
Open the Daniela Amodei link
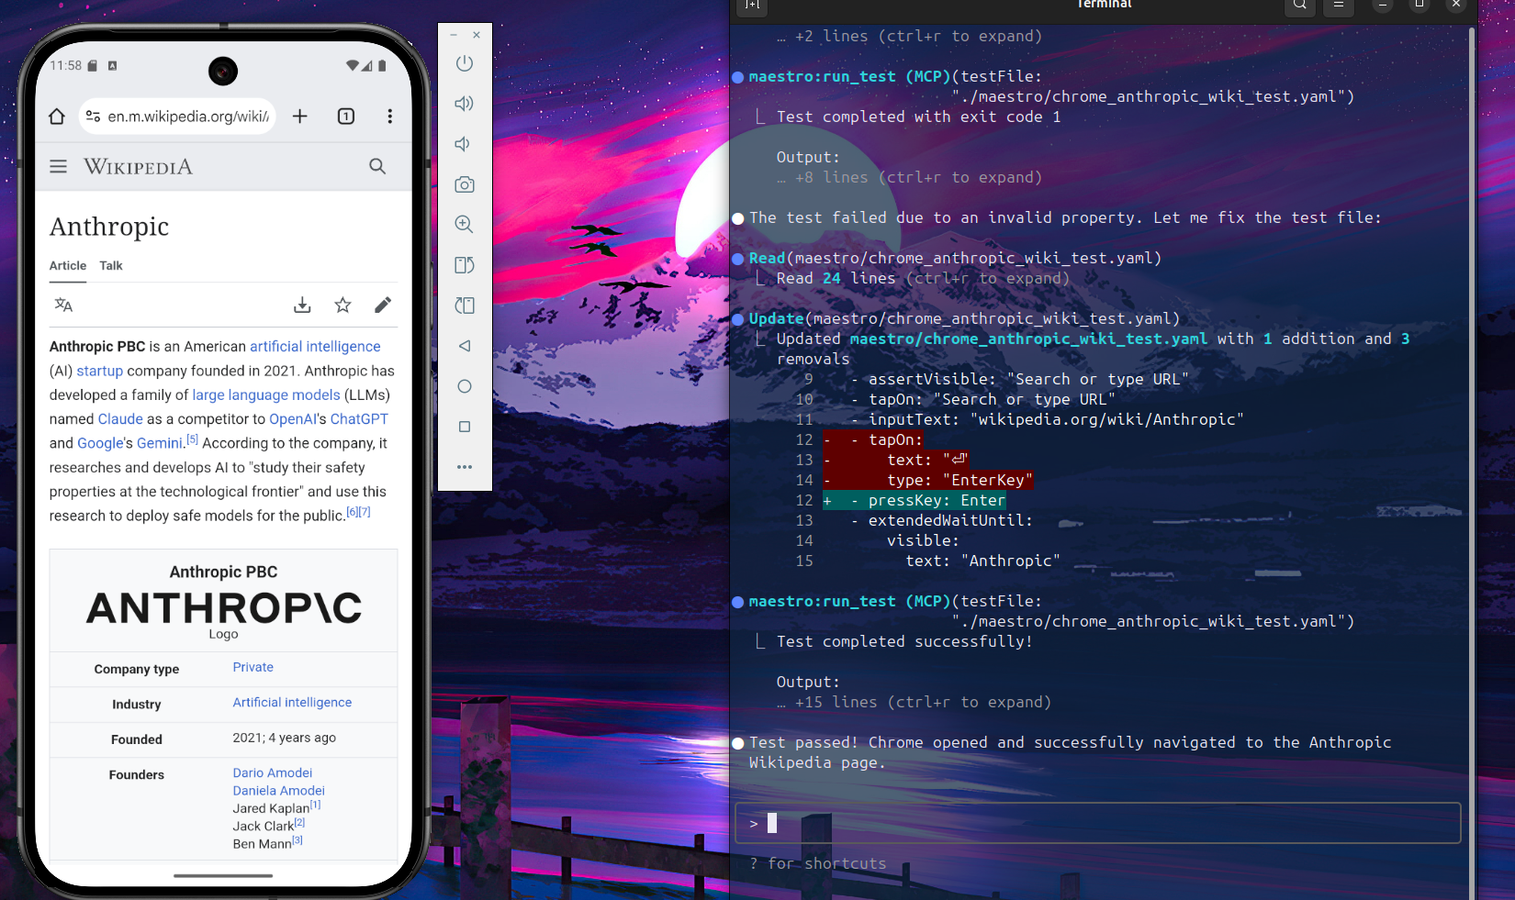click(x=279, y=790)
